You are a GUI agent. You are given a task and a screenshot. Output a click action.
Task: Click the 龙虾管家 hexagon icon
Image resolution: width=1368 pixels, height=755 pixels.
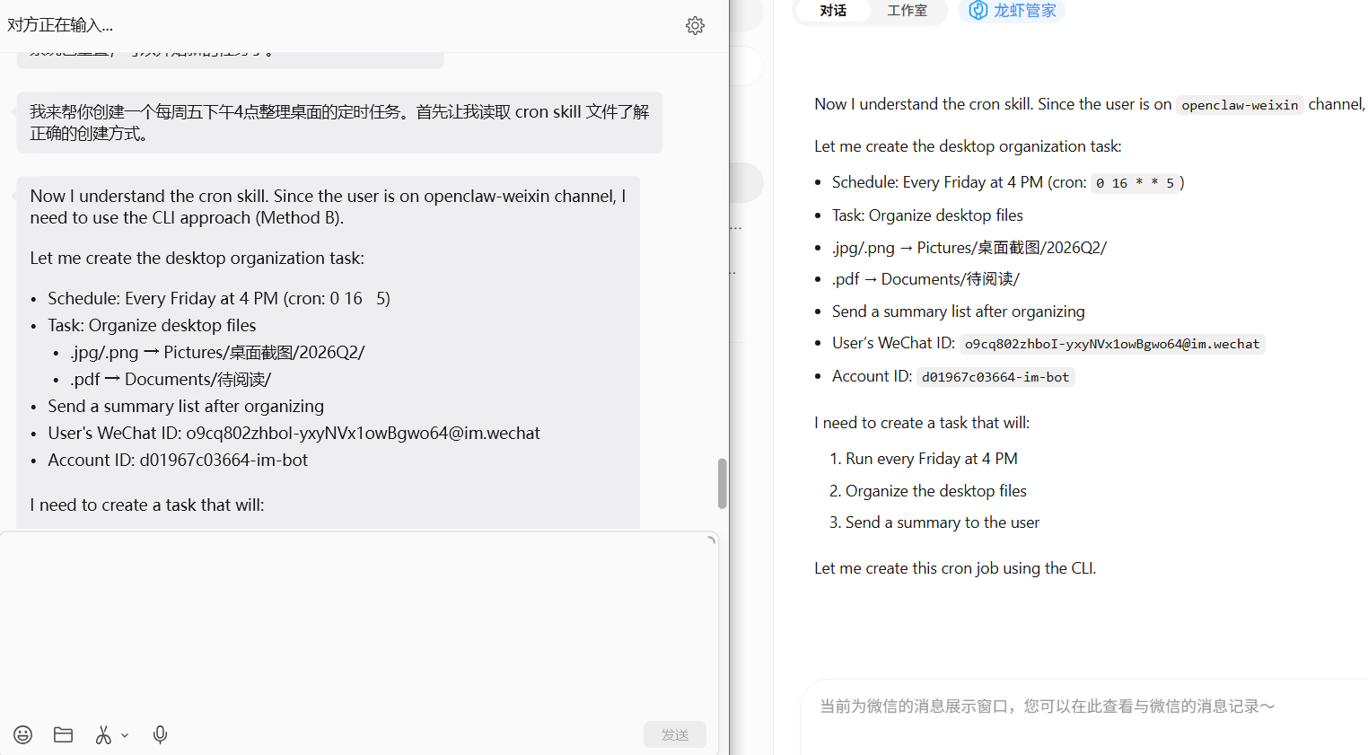978,10
